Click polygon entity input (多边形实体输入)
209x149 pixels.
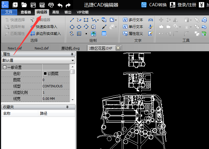(x=46, y=34)
